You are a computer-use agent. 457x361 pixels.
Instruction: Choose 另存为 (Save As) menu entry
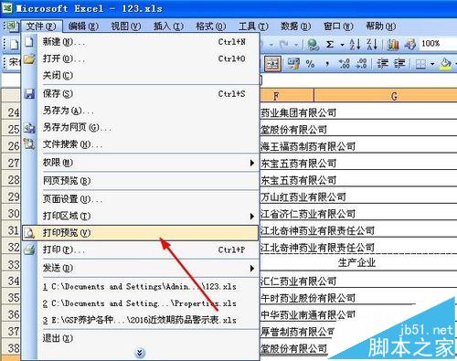click(140, 111)
